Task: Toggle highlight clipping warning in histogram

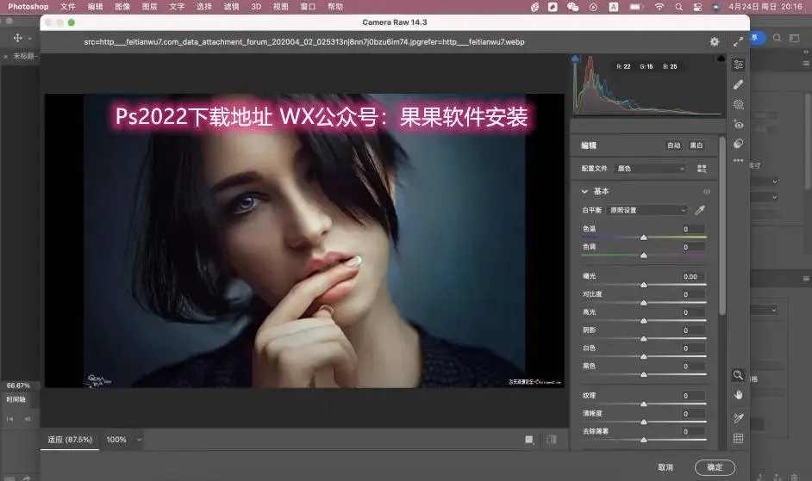Action: 721,59
